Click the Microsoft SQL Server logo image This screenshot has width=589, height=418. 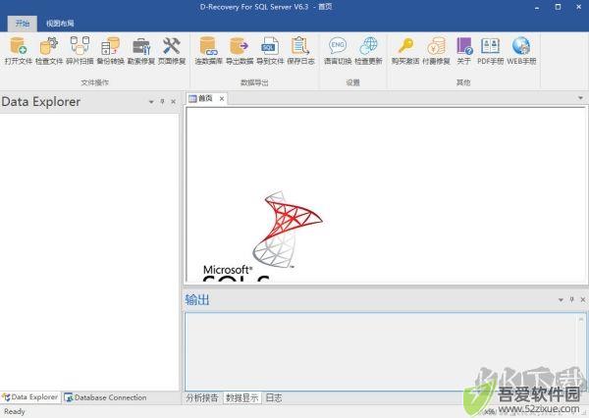pos(263,236)
